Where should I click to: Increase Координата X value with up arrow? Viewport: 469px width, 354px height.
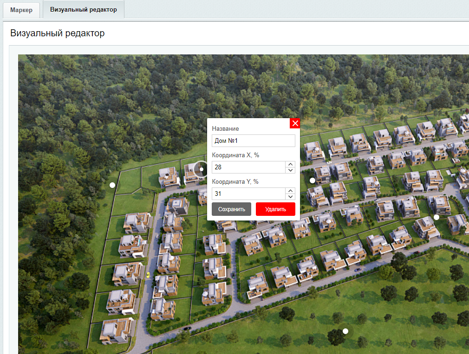pos(290,164)
